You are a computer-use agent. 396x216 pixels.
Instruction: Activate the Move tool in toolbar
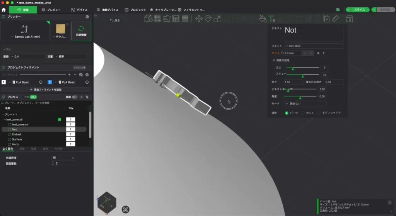(199, 19)
